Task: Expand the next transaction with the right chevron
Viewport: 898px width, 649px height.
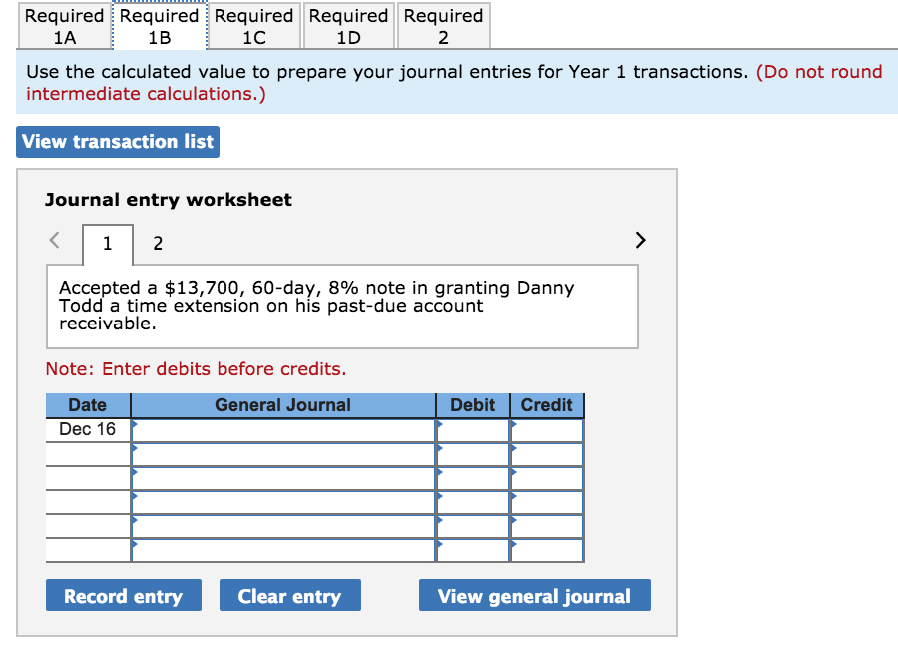Action: (640, 240)
